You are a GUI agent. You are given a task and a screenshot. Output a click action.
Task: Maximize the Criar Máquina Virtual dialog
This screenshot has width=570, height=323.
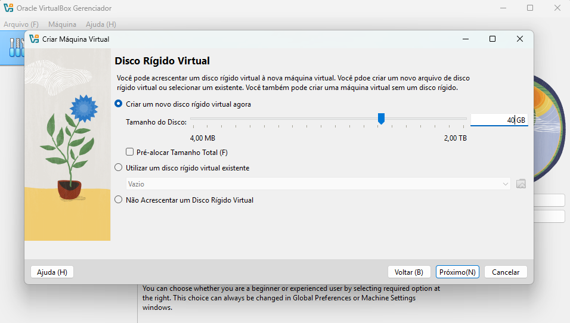click(x=492, y=39)
